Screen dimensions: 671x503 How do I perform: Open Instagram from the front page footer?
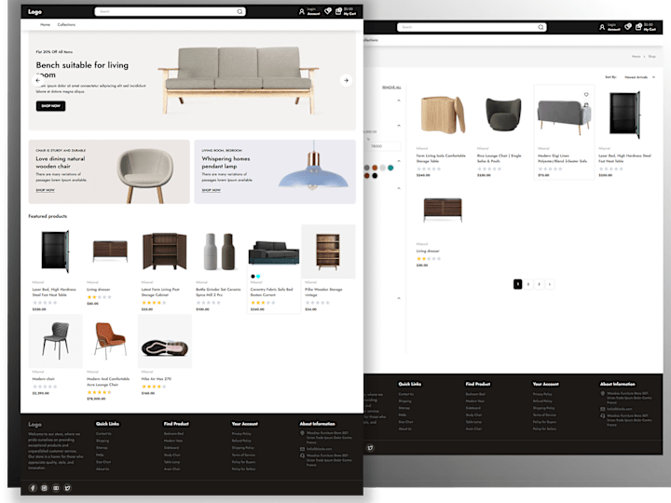click(44, 487)
